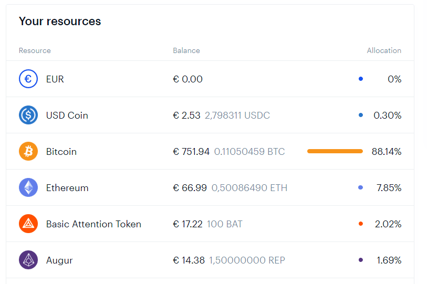427x284 pixels.
Task: Open the Basic Attention Token row label
Action: point(93,224)
